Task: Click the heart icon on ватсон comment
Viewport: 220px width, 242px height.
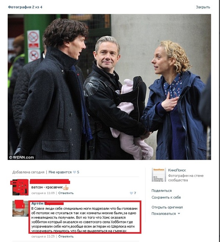Action: click(x=131, y=193)
